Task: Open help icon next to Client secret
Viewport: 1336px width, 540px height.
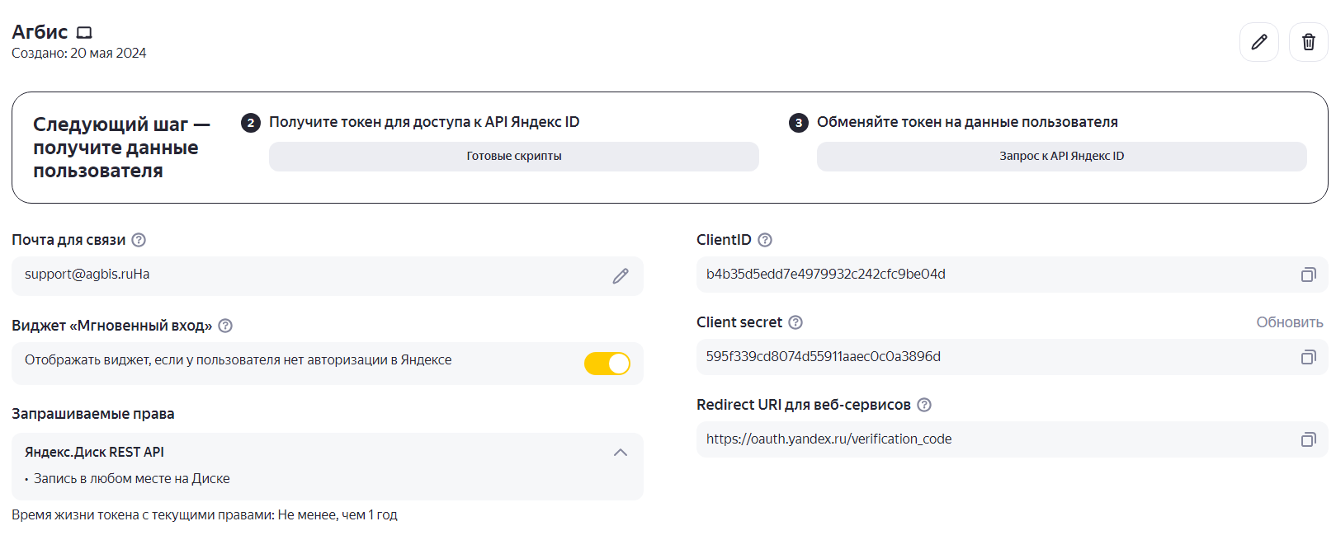Action: tap(795, 322)
